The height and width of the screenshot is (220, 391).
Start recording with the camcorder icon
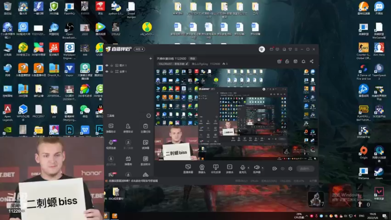(275, 169)
